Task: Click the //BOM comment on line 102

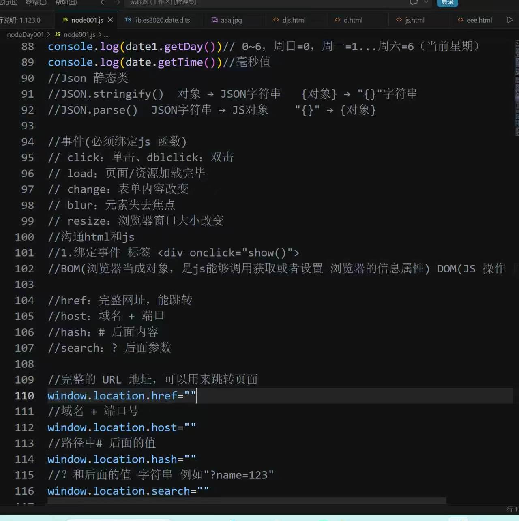Action: tap(277, 268)
